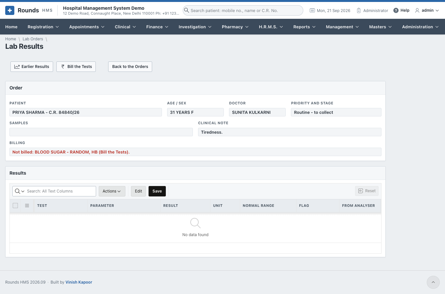Open the Home menu item
445x294 pixels.
tap(11, 27)
